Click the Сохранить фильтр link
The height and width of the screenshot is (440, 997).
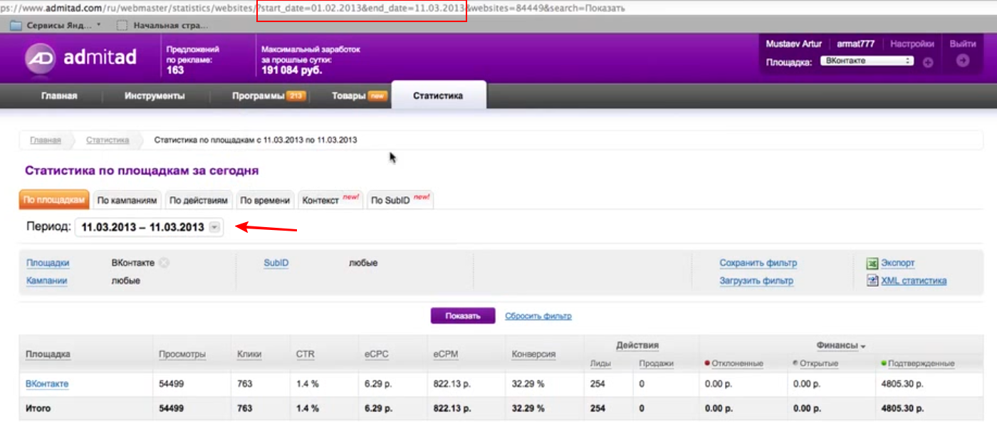[758, 263]
